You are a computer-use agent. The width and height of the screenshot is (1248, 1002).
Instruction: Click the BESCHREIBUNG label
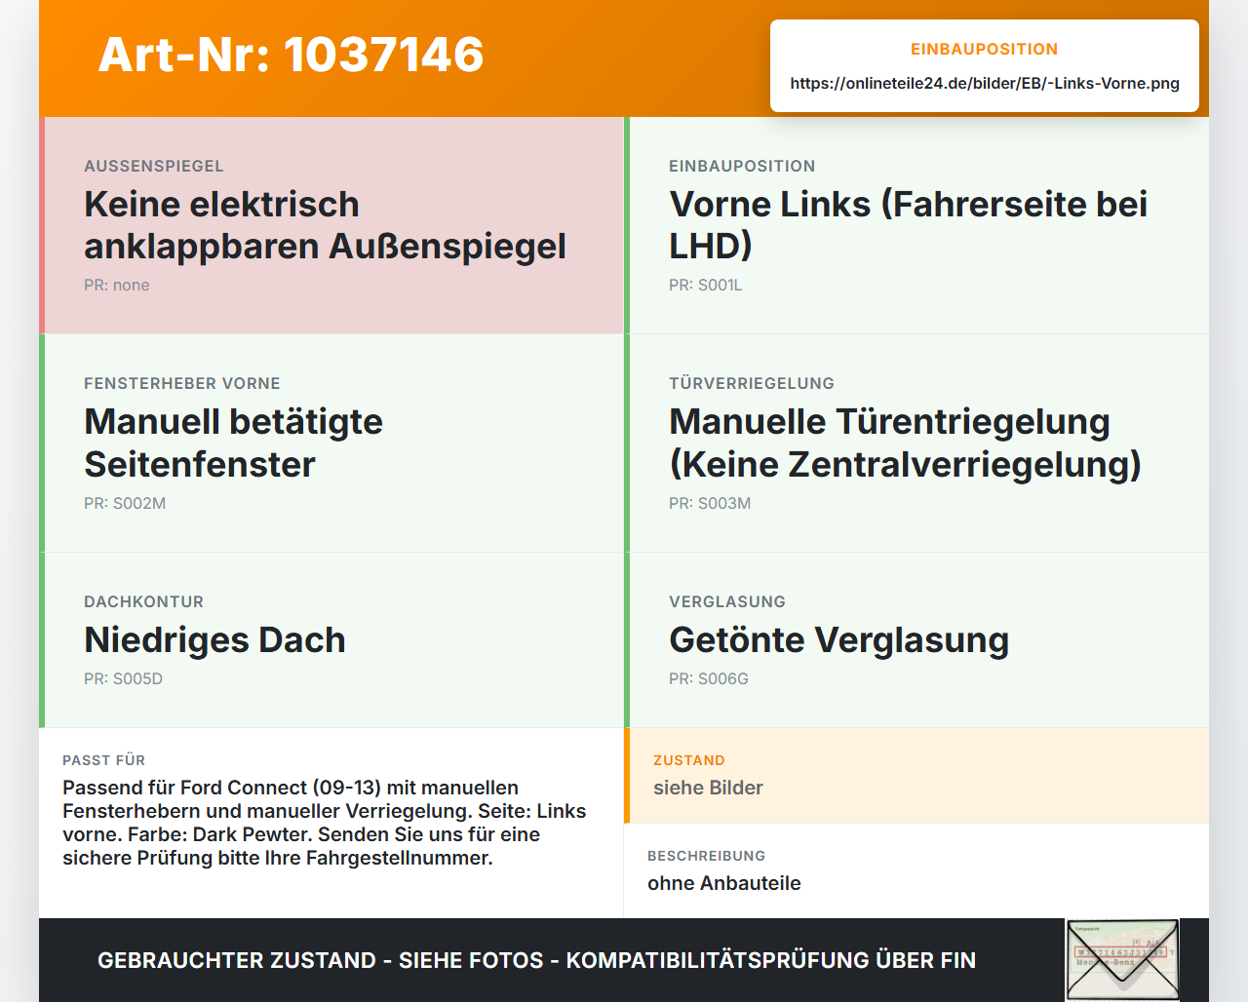tap(707, 856)
